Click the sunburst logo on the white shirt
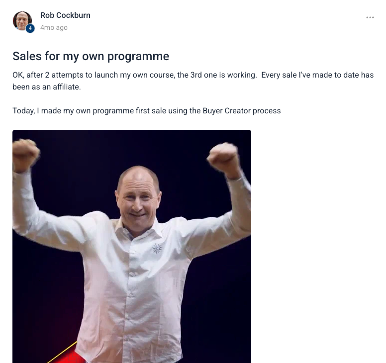This screenshot has height=363, width=386. [157, 249]
